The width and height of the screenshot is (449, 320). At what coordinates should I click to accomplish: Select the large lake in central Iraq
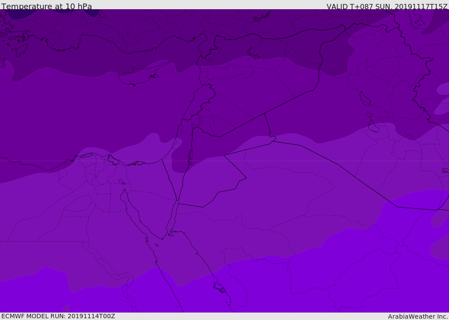(365, 99)
